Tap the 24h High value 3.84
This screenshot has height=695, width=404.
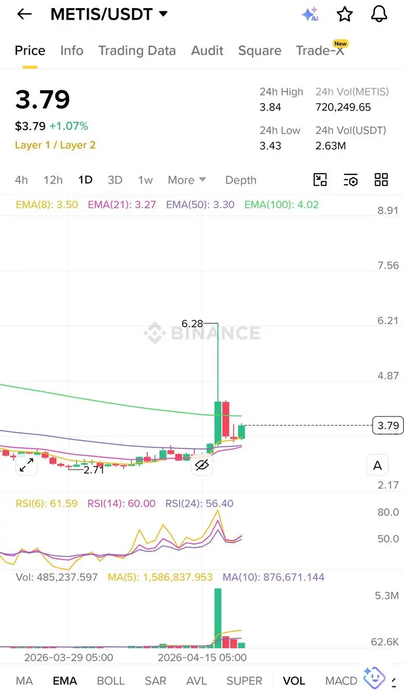coord(271,107)
